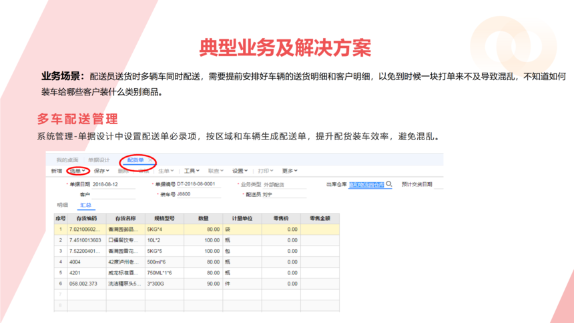This screenshot has width=574, height=323.
Task: Click name cell starting 42度泸州老
Action: coord(125,262)
